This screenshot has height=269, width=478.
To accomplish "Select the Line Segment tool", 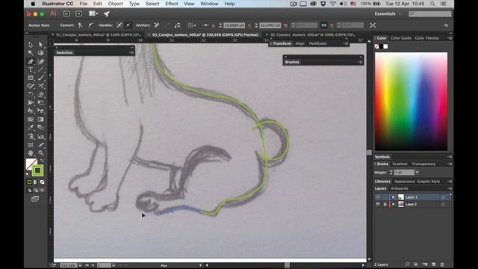I will tap(41, 69).
